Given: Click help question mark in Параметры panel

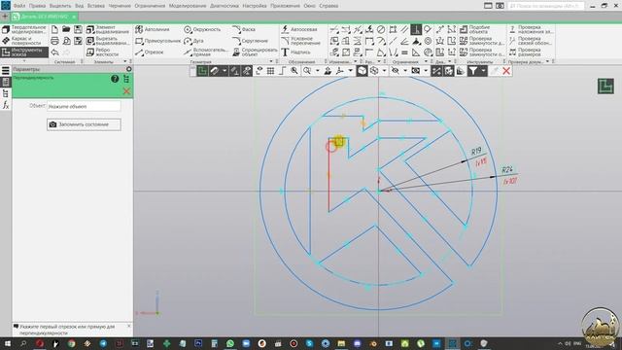Looking at the screenshot, I should [x=115, y=79].
